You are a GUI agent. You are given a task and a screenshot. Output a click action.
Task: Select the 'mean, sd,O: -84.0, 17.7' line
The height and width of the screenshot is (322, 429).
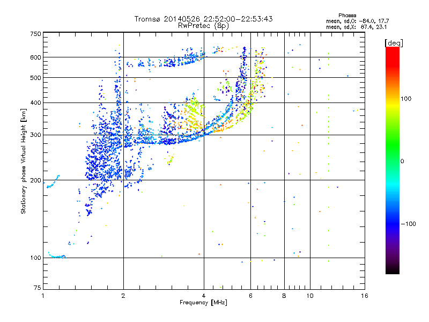[x=357, y=21]
